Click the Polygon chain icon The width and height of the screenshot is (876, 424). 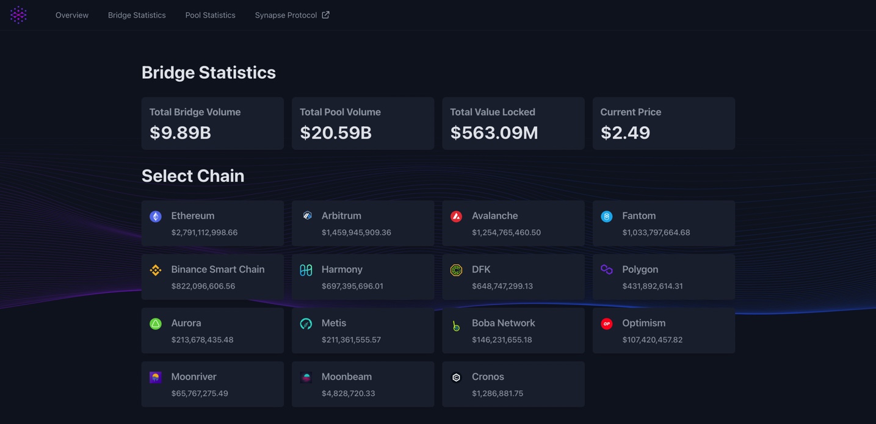tap(607, 270)
